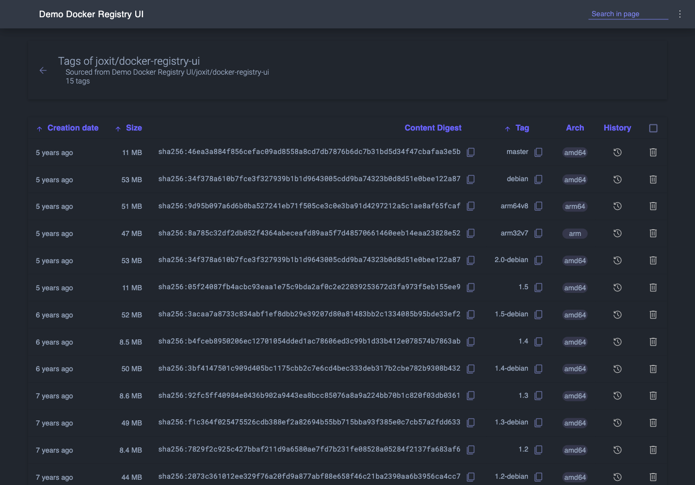
Task: Delete the 1.4-debian tag
Action: pos(653,369)
